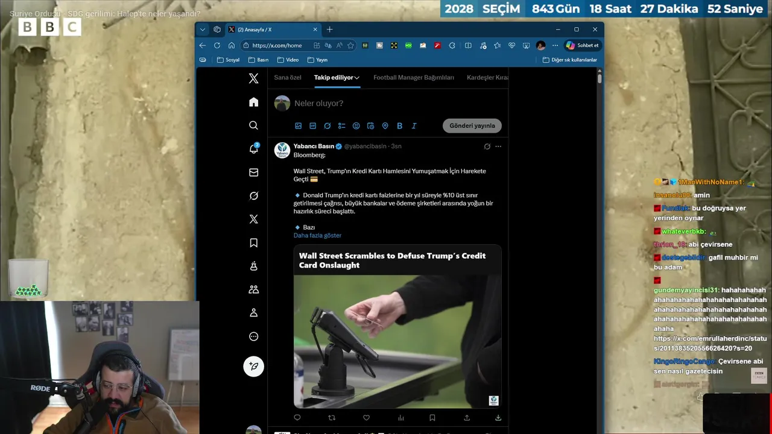Like the Yabancı Basın post

click(x=366, y=417)
